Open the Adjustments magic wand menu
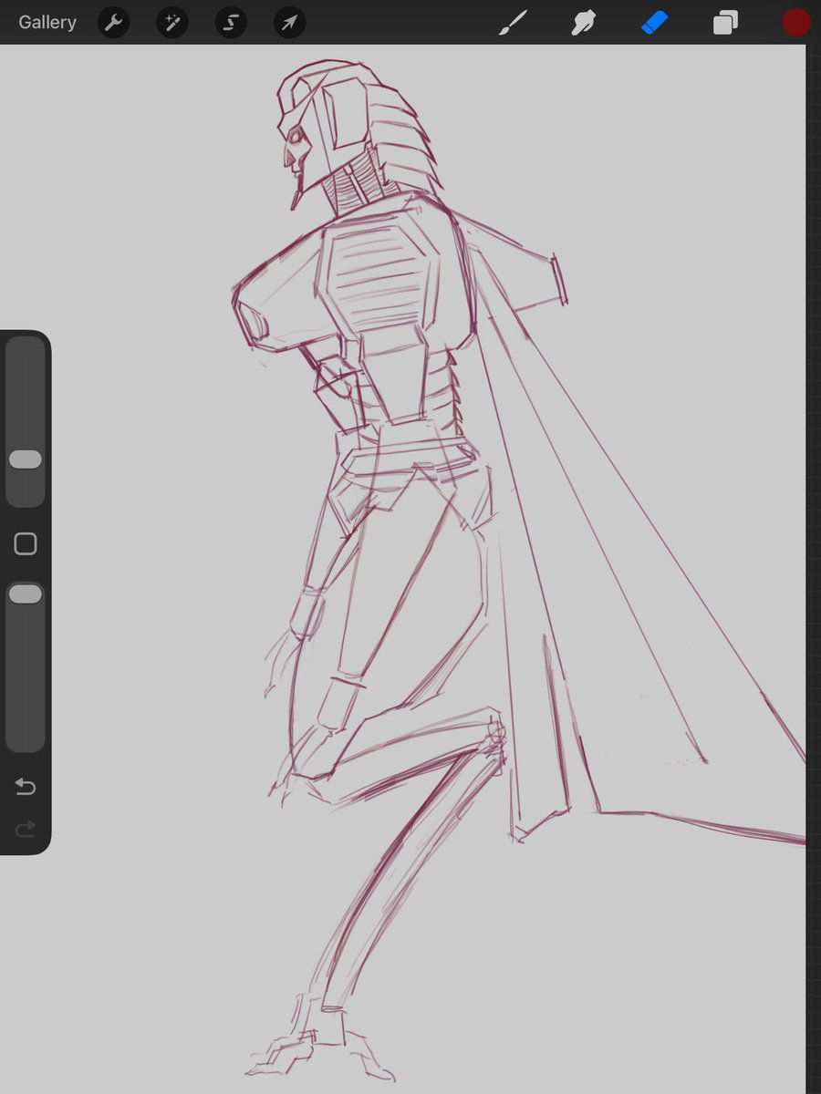Screen dimensions: 821x1094 [x=171, y=22]
